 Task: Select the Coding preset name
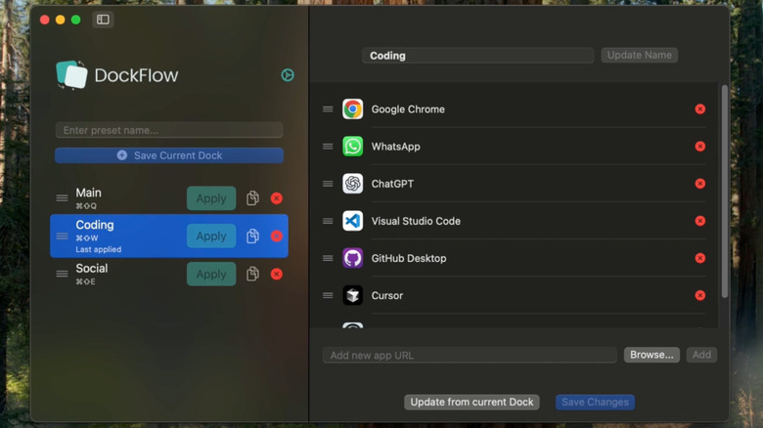click(x=95, y=225)
